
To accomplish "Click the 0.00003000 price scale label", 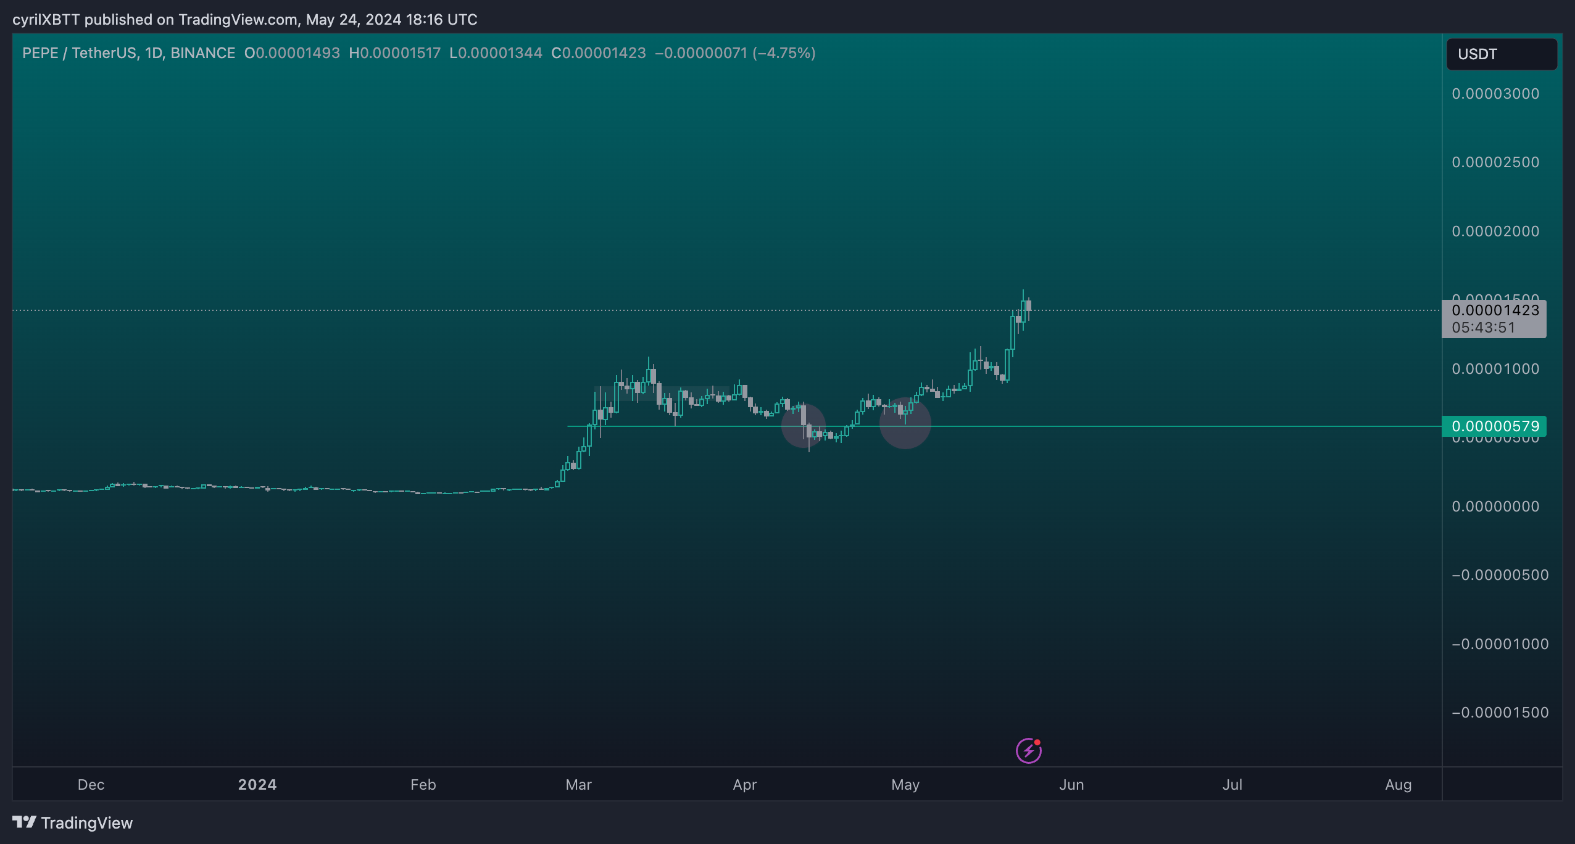I will point(1495,94).
